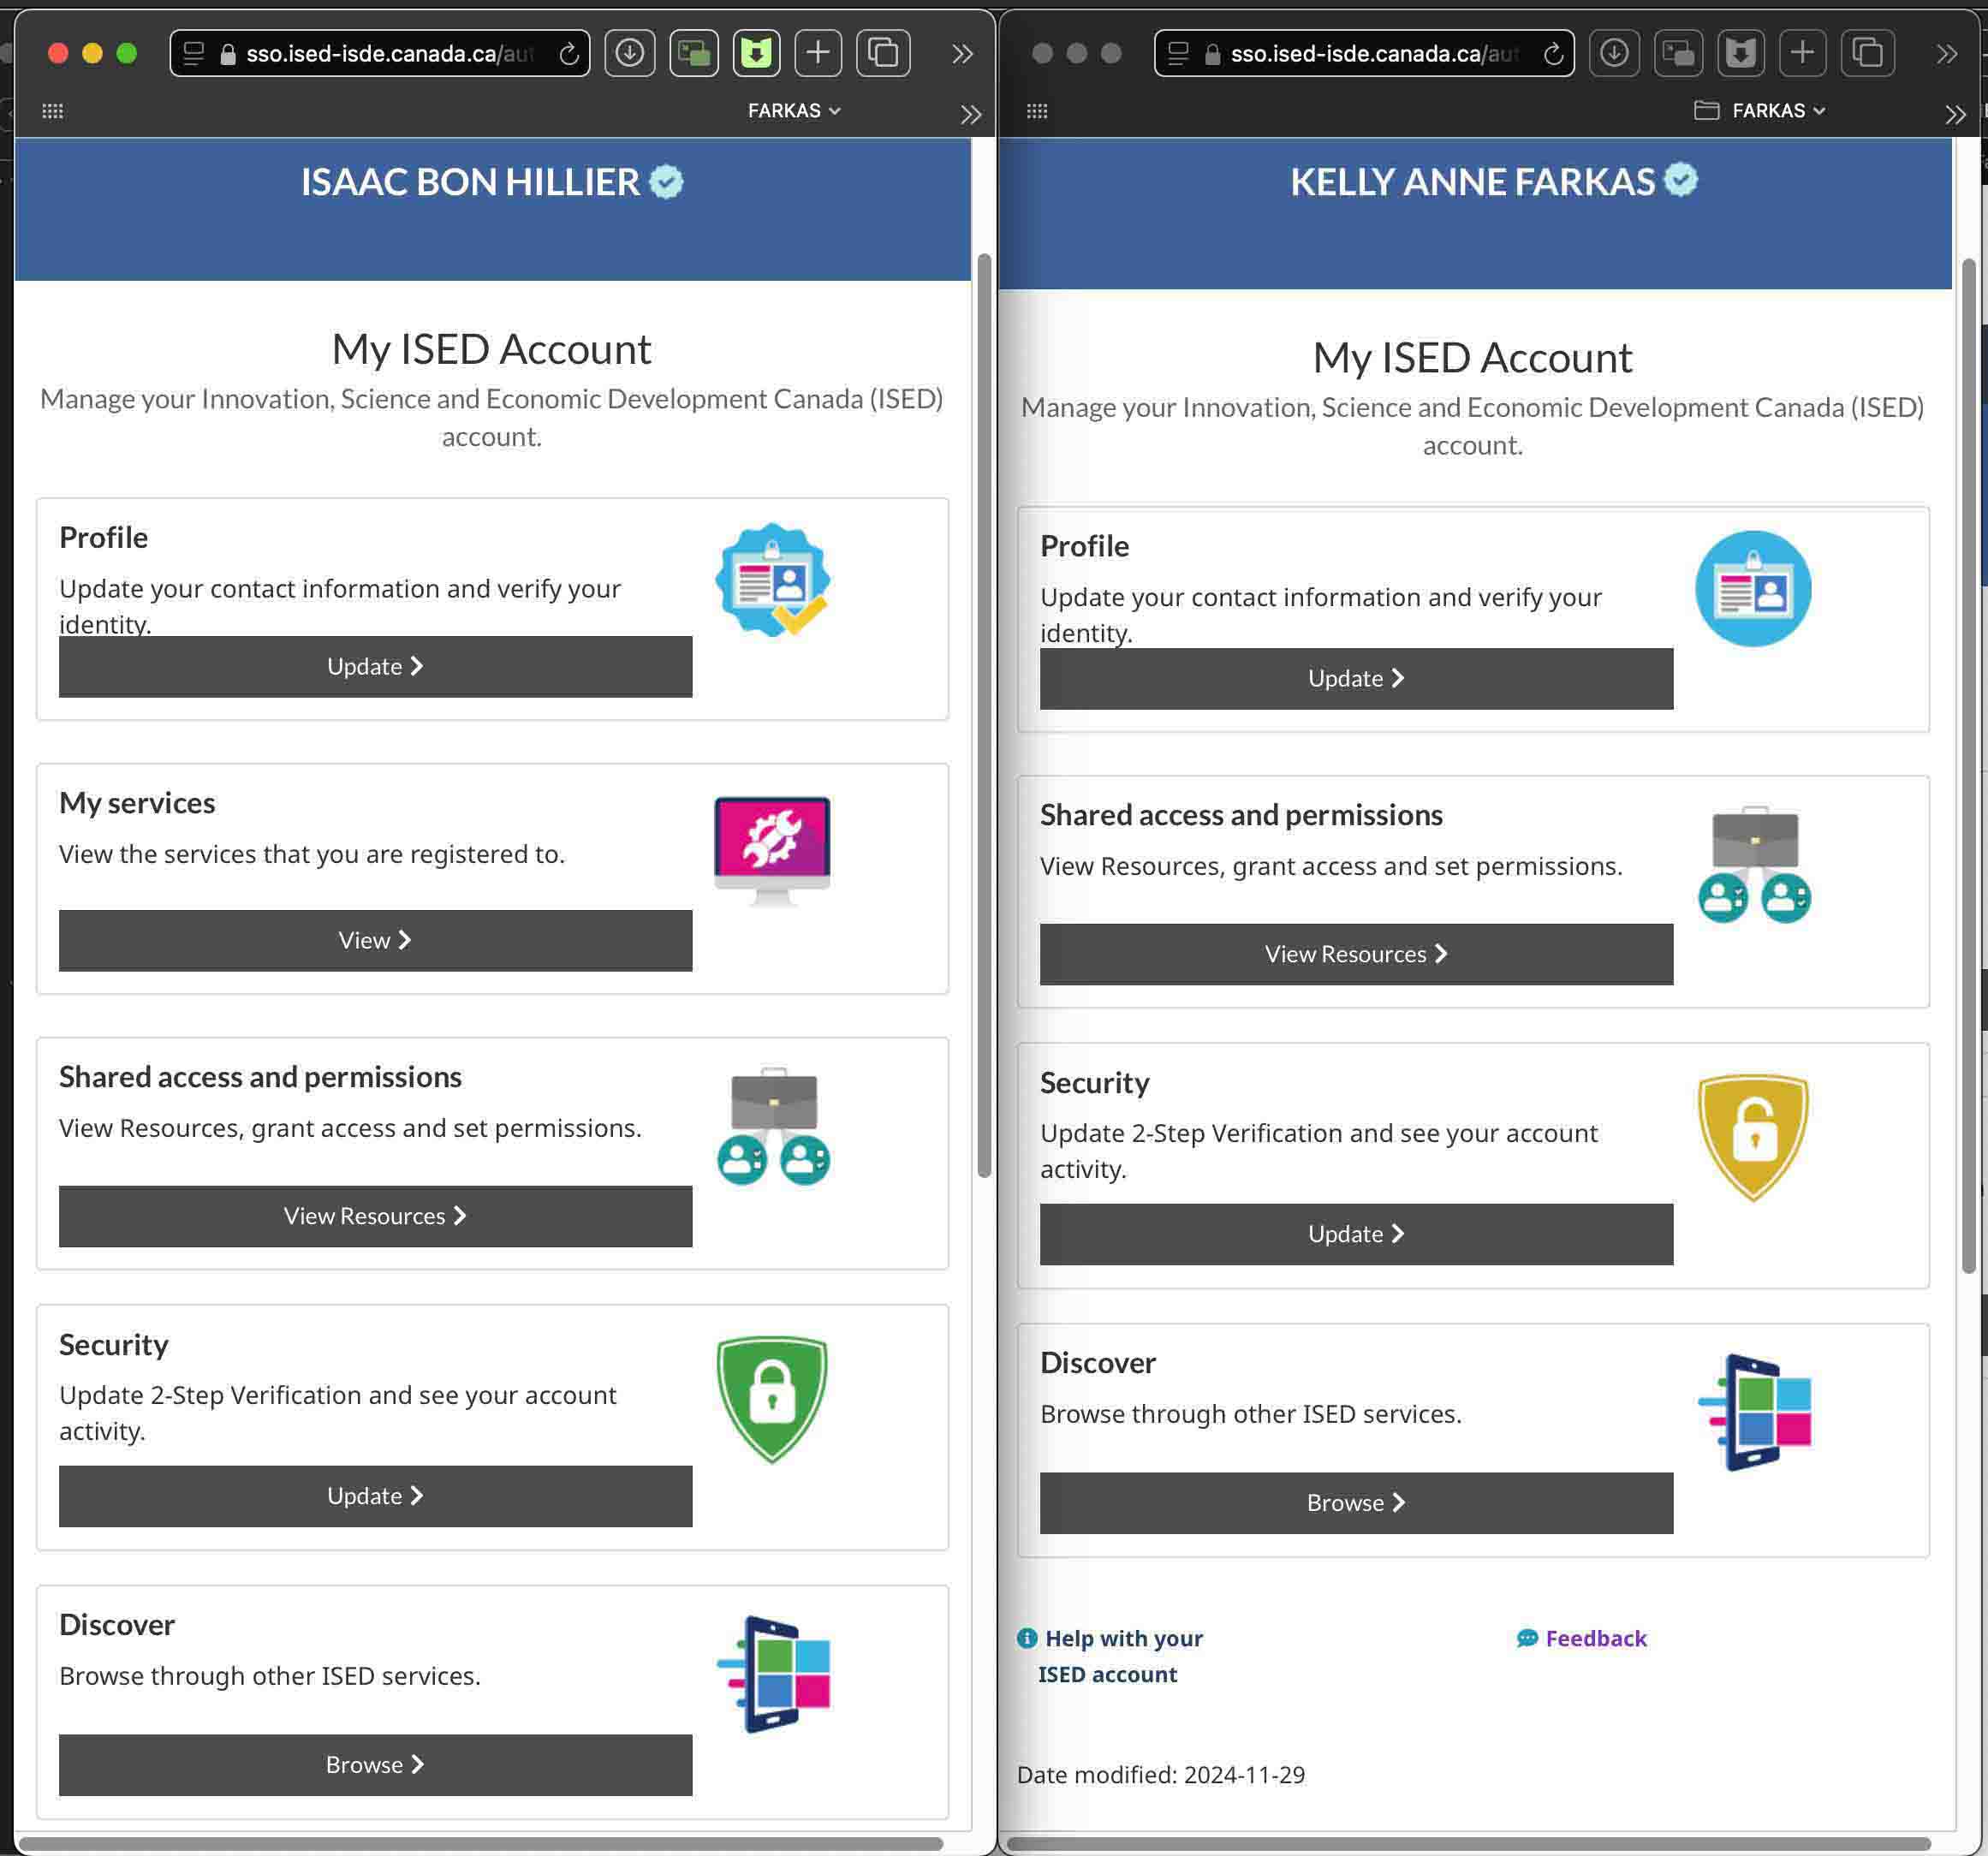Click profile ID card icon in Farkas window
The width and height of the screenshot is (1988, 1856).
pyautogui.click(x=1753, y=589)
